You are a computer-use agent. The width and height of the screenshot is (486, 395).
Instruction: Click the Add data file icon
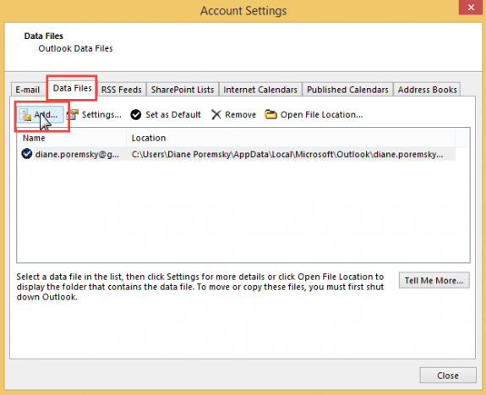click(x=25, y=115)
